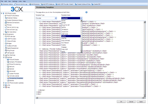
Task: Click the Apply button
Action: (x=141, y=102)
